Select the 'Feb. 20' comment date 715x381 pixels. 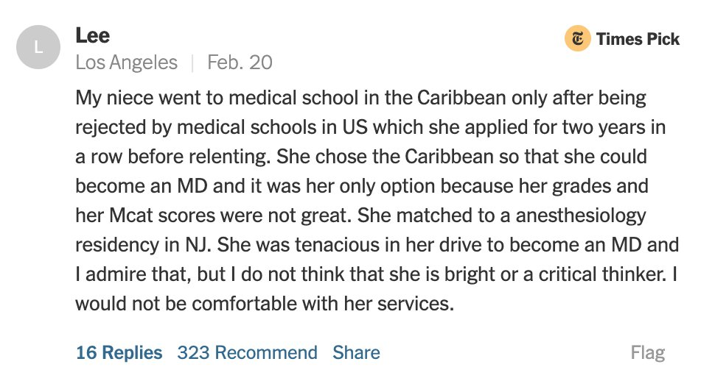coord(240,63)
